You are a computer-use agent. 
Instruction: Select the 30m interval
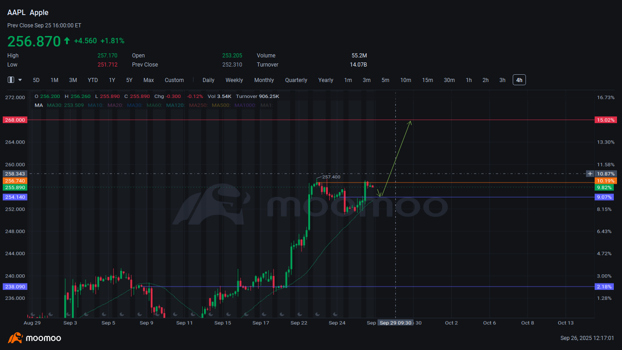(x=449, y=80)
